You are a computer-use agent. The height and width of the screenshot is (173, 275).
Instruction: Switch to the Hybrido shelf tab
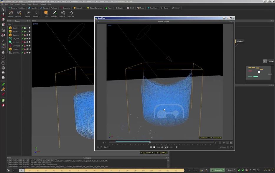coord(32,8)
